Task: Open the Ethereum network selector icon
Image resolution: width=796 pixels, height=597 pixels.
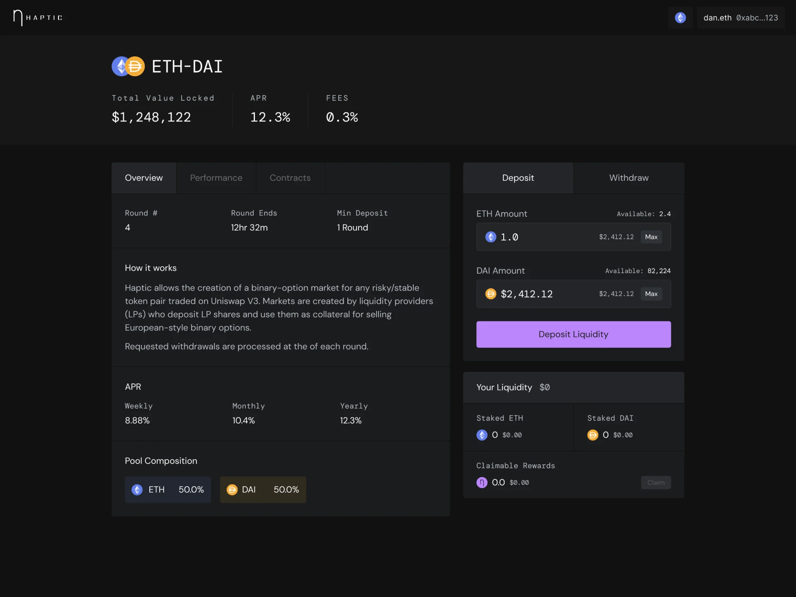Action: click(x=680, y=17)
